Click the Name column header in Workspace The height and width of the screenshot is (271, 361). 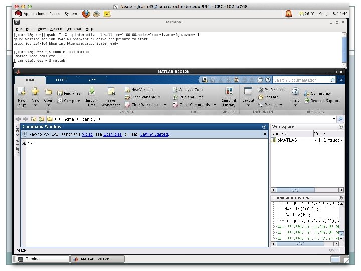pos(292,134)
